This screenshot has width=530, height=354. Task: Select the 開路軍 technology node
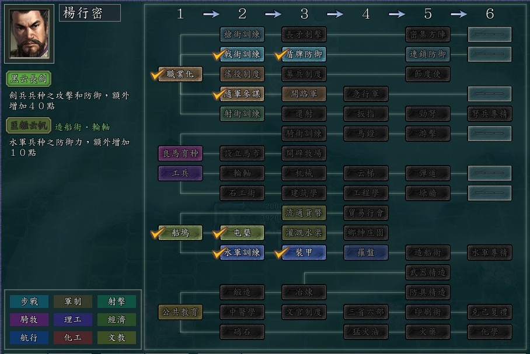(304, 94)
